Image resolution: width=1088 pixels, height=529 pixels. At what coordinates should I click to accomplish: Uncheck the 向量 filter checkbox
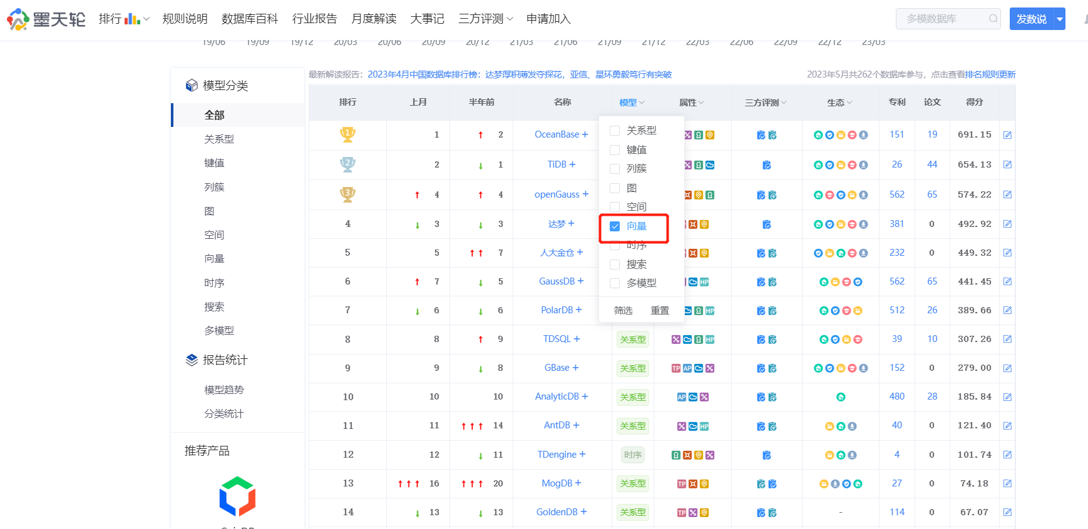(615, 226)
